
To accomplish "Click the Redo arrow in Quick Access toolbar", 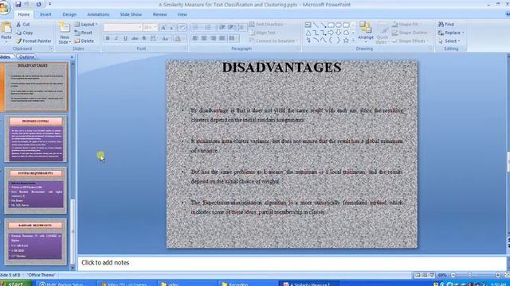I will (x=38, y=4).
